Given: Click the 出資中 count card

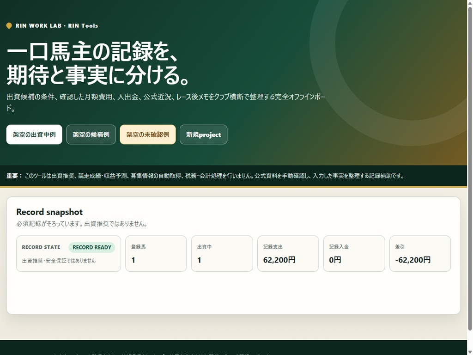Looking at the screenshot, I should [x=222, y=254].
